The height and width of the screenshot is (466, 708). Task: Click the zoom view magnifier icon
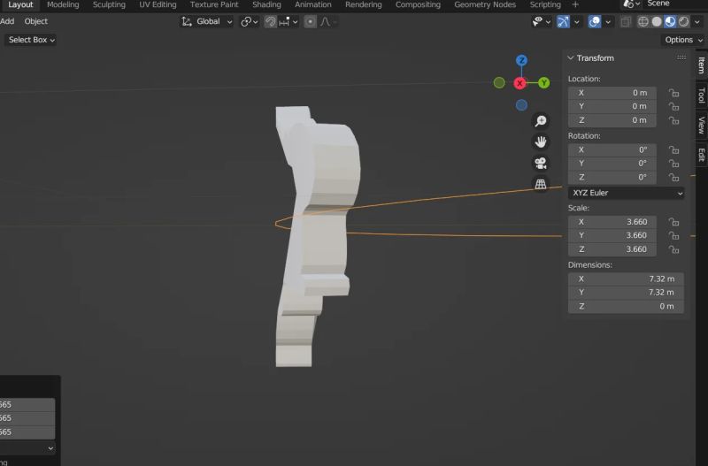click(x=541, y=121)
